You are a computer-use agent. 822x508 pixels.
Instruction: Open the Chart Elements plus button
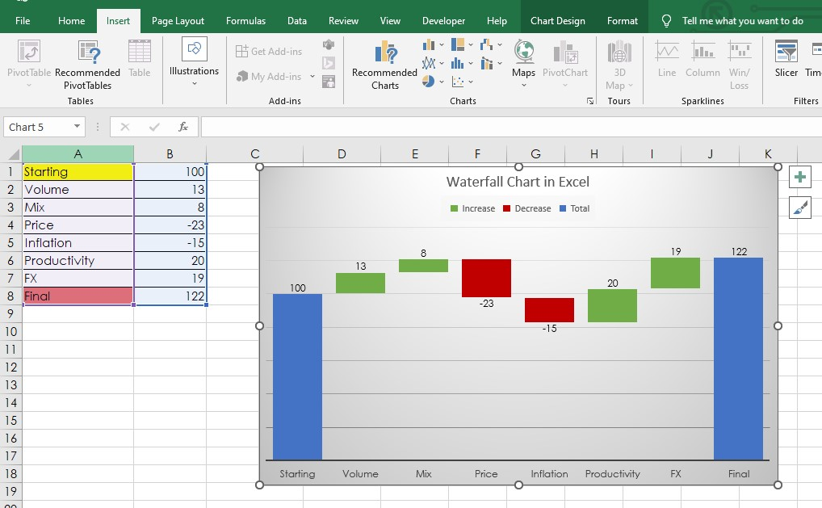[x=799, y=176]
